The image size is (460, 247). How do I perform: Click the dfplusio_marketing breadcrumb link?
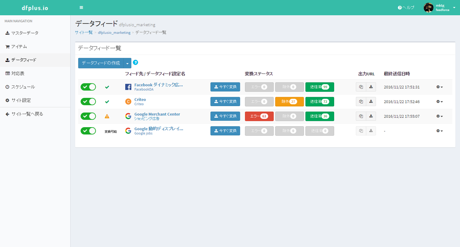point(114,33)
